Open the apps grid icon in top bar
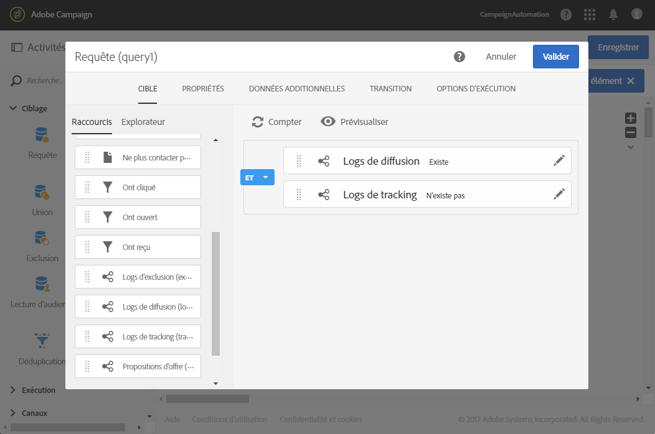 [590, 14]
